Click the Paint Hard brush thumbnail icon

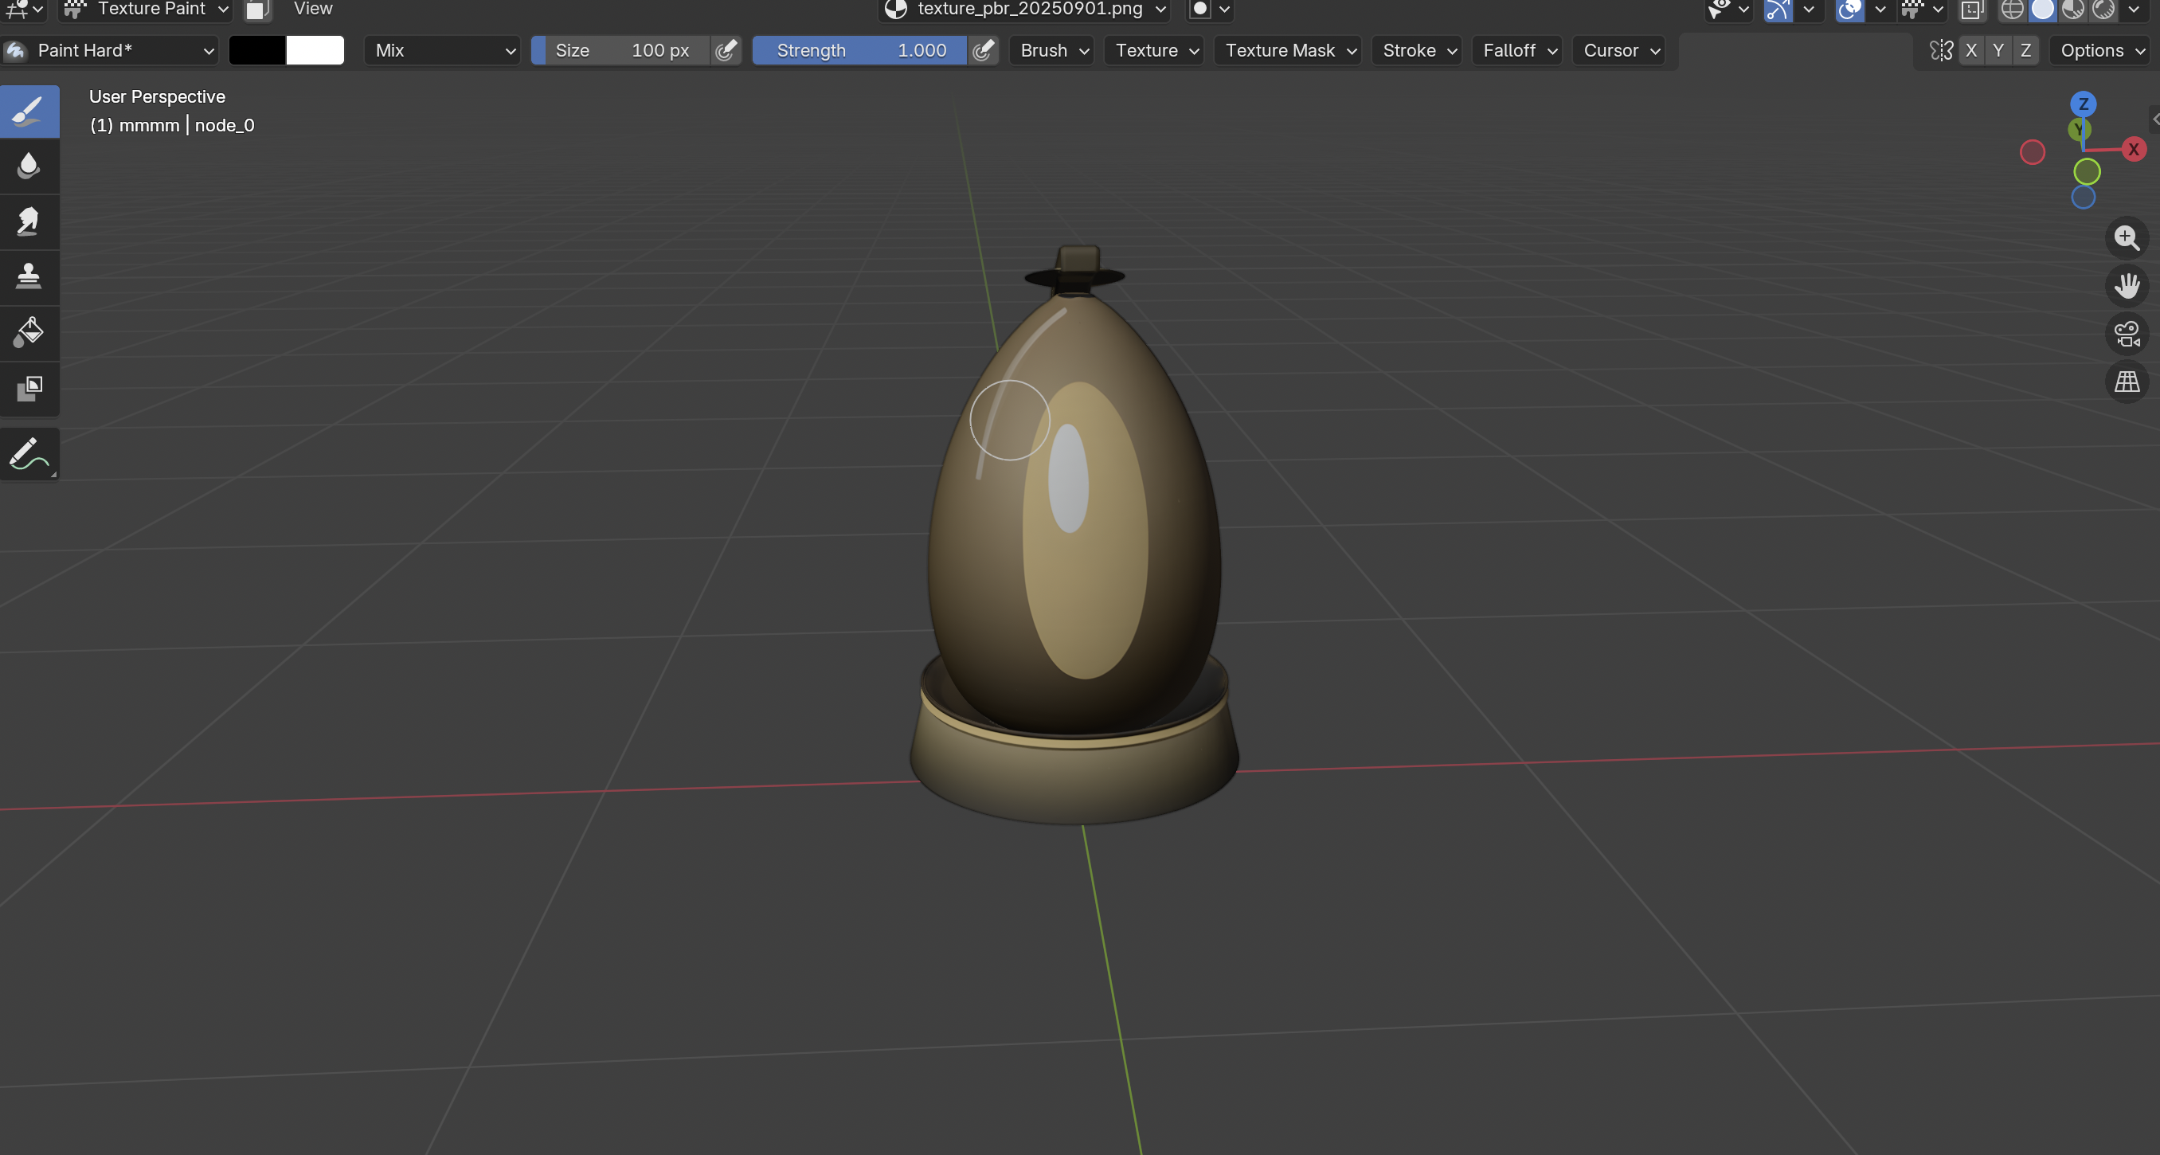pos(16,50)
